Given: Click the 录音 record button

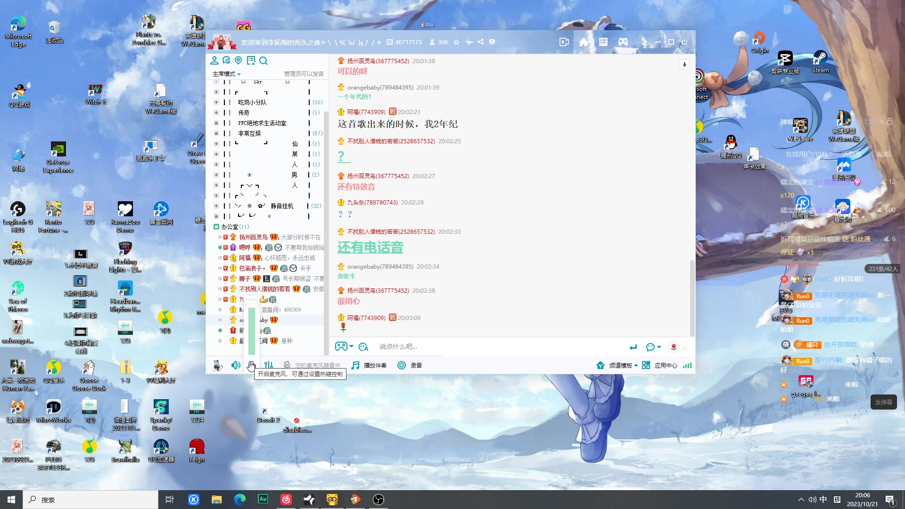Looking at the screenshot, I should click(x=410, y=365).
